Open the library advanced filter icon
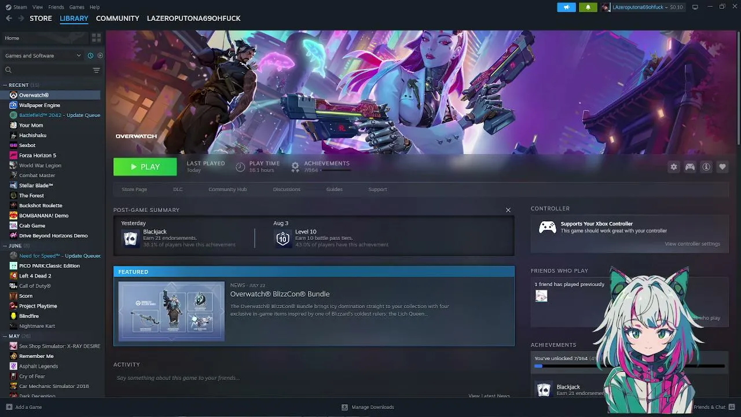This screenshot has width=741, height=417. pos(96,70)
